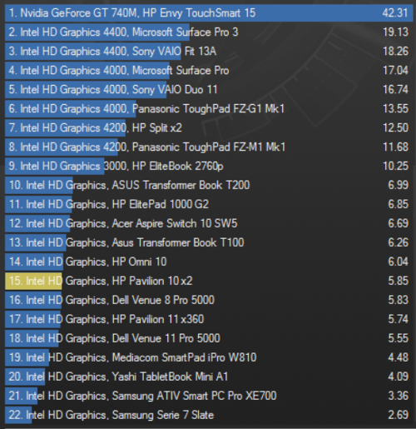Click the score value 5.85

coord(399,281)
